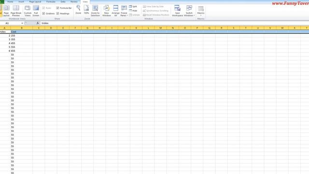This screenshot has height=174, width=309.
Task: Open the Insert ribbon tab
Action: coord(21,2)
